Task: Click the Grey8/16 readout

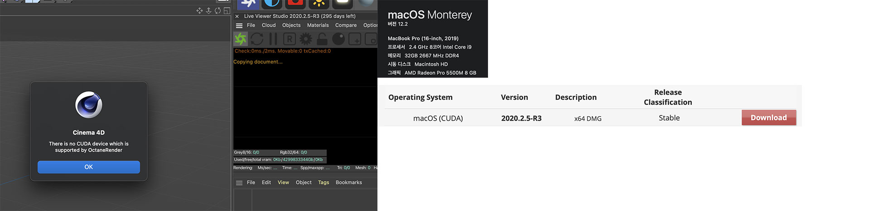Action: coord(246,153)
